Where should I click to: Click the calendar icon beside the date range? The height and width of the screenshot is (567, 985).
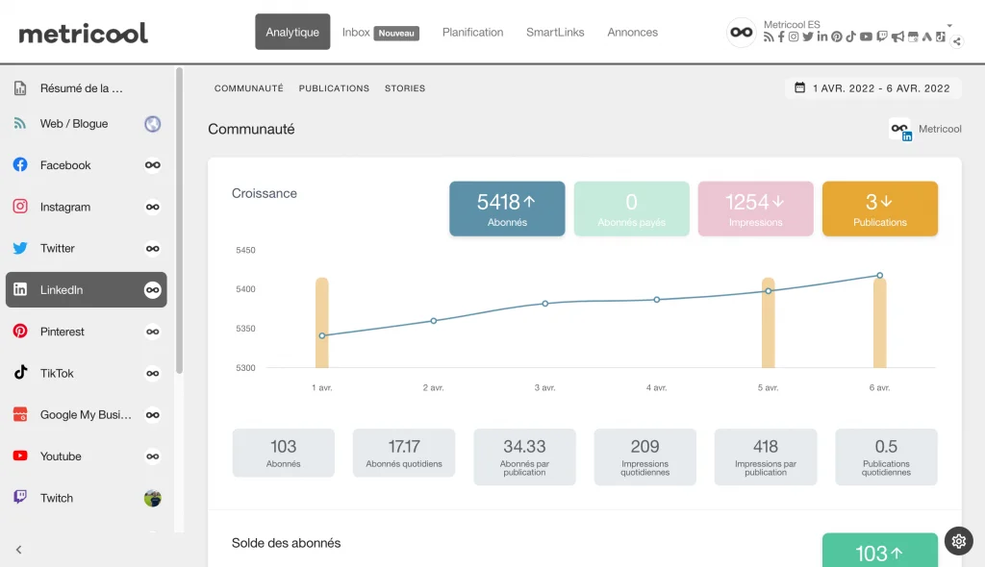pos(799,87)
